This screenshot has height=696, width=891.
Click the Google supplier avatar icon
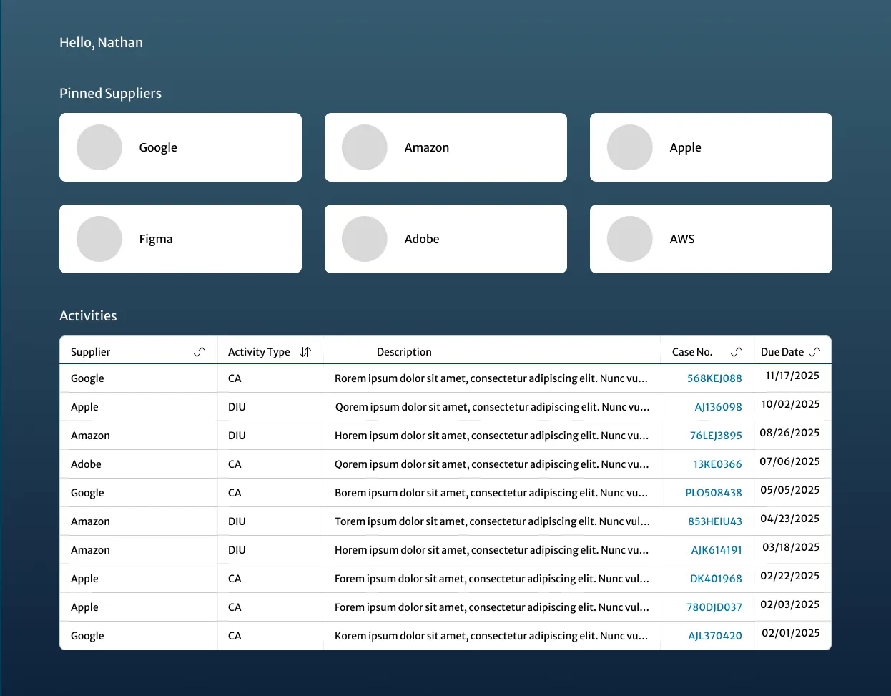[x=99, y=147]
